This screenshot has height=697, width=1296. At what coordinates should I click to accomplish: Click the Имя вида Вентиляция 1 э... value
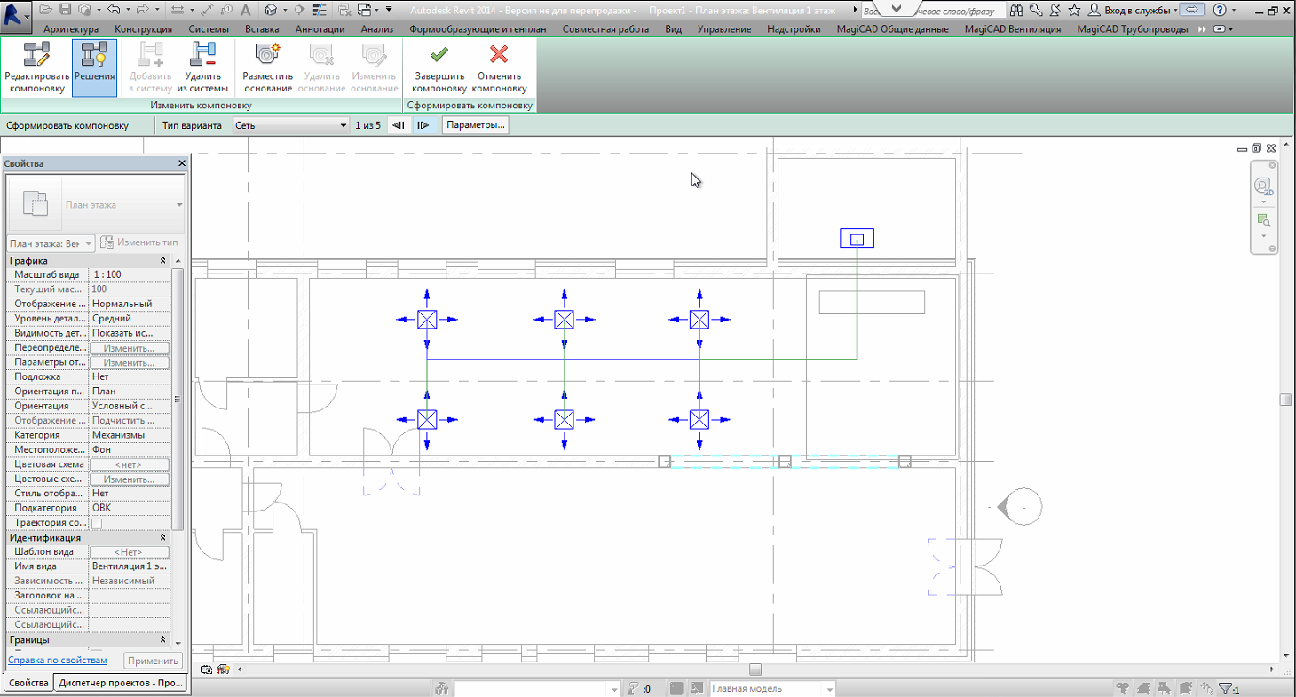point(130,566)
